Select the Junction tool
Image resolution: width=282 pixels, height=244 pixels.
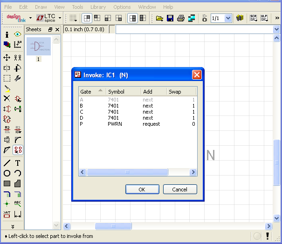[x=7, y=204]
